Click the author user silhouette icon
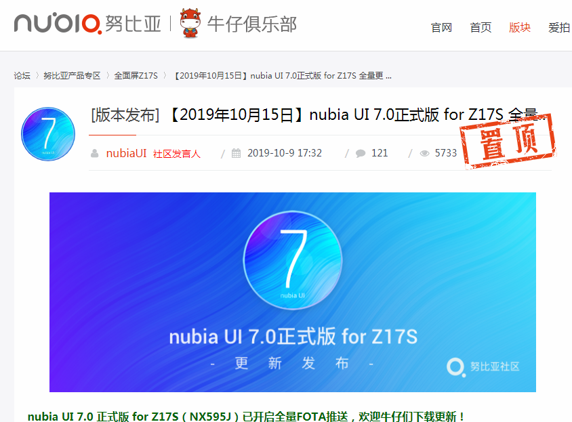The height and width of the screenshot is (422, 572). point(94,153)
